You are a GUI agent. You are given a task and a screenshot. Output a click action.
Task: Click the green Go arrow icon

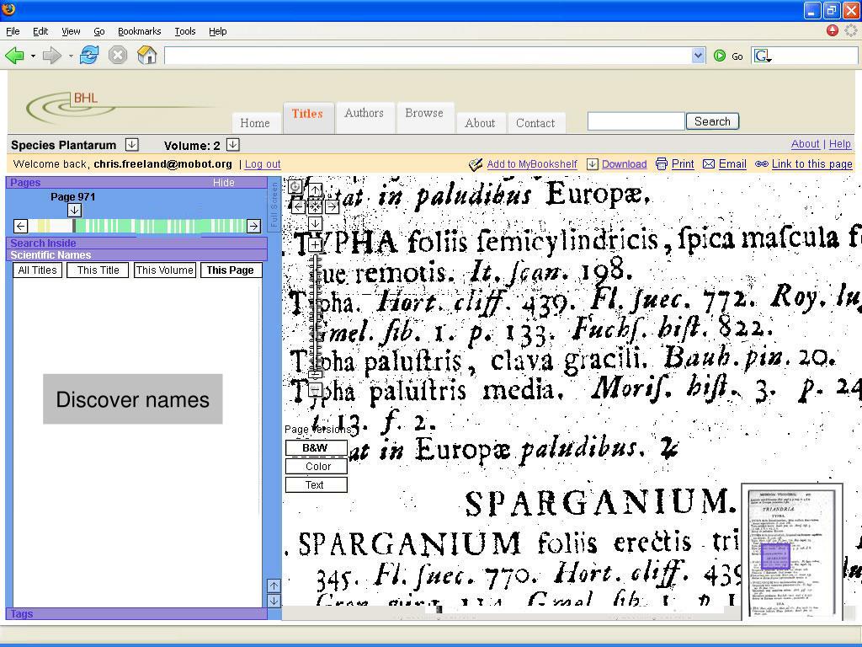pos(719,56)
